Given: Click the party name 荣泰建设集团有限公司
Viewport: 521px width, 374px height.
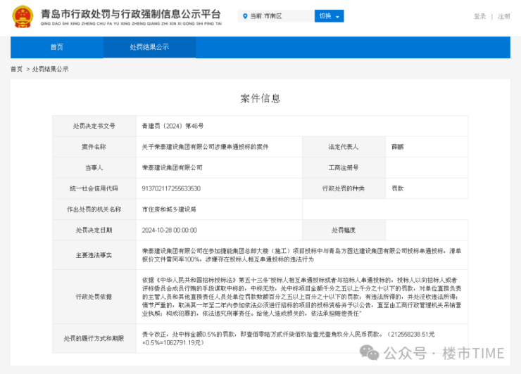Looking at the screenshot, I should pos(172,167).
